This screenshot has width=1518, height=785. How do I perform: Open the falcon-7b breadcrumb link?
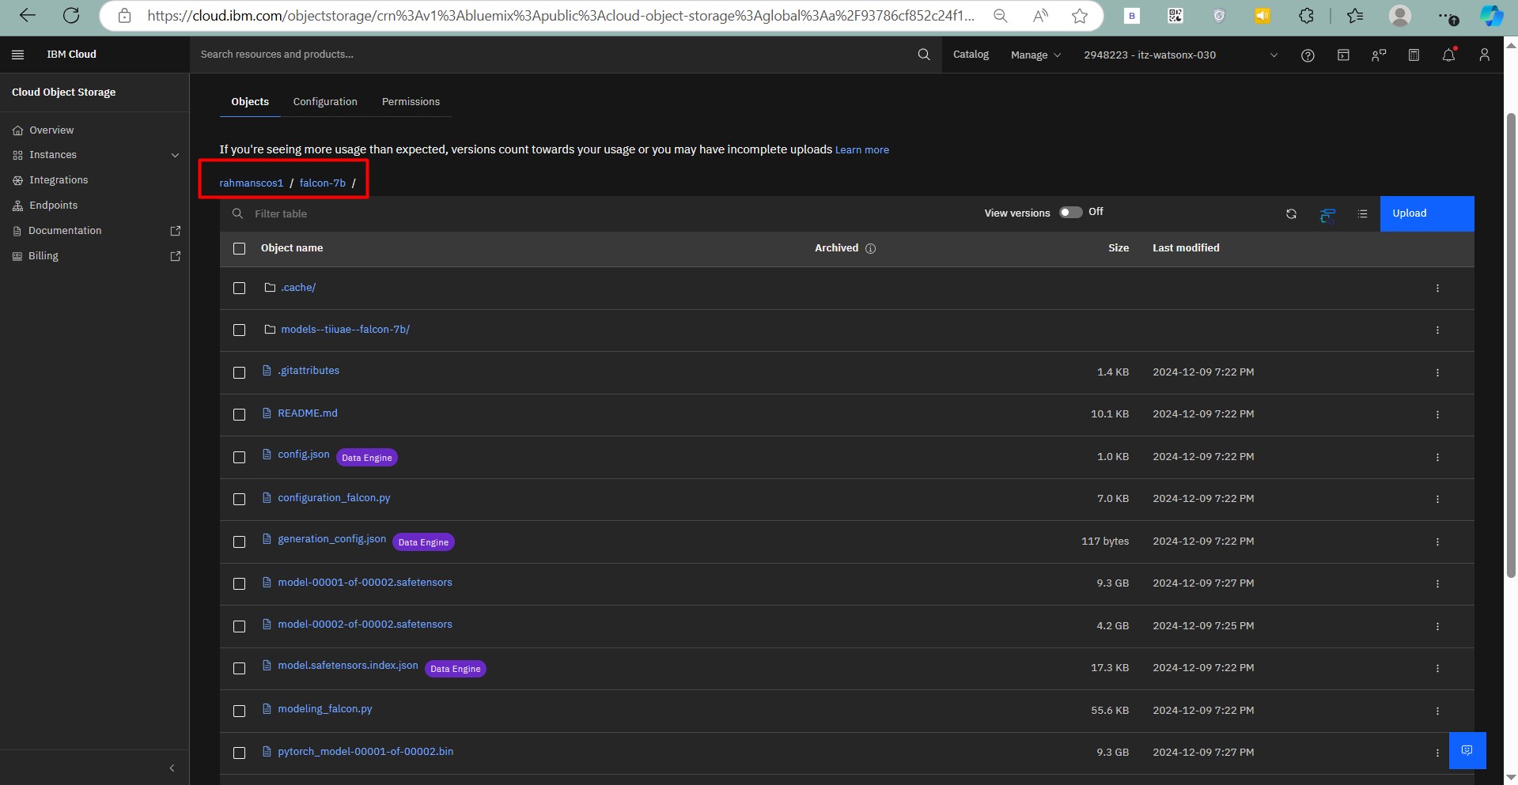(x=323, y=183)
